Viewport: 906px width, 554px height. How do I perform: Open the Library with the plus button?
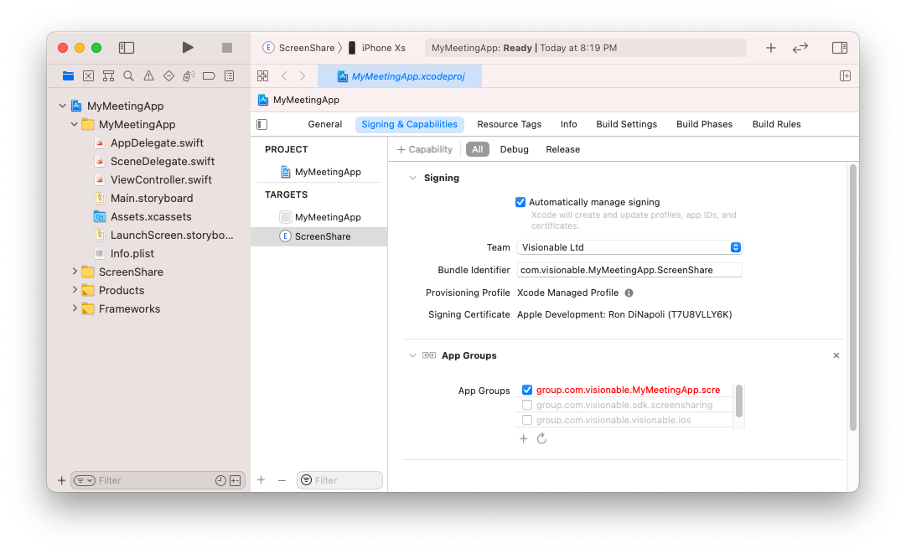771,48
